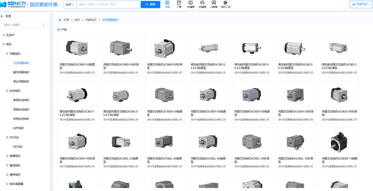Image resolution: width=373 pixels, height=191 pixels.
Task: Expand the 减速电机 tree node
Action: click(x=7, y=156)
